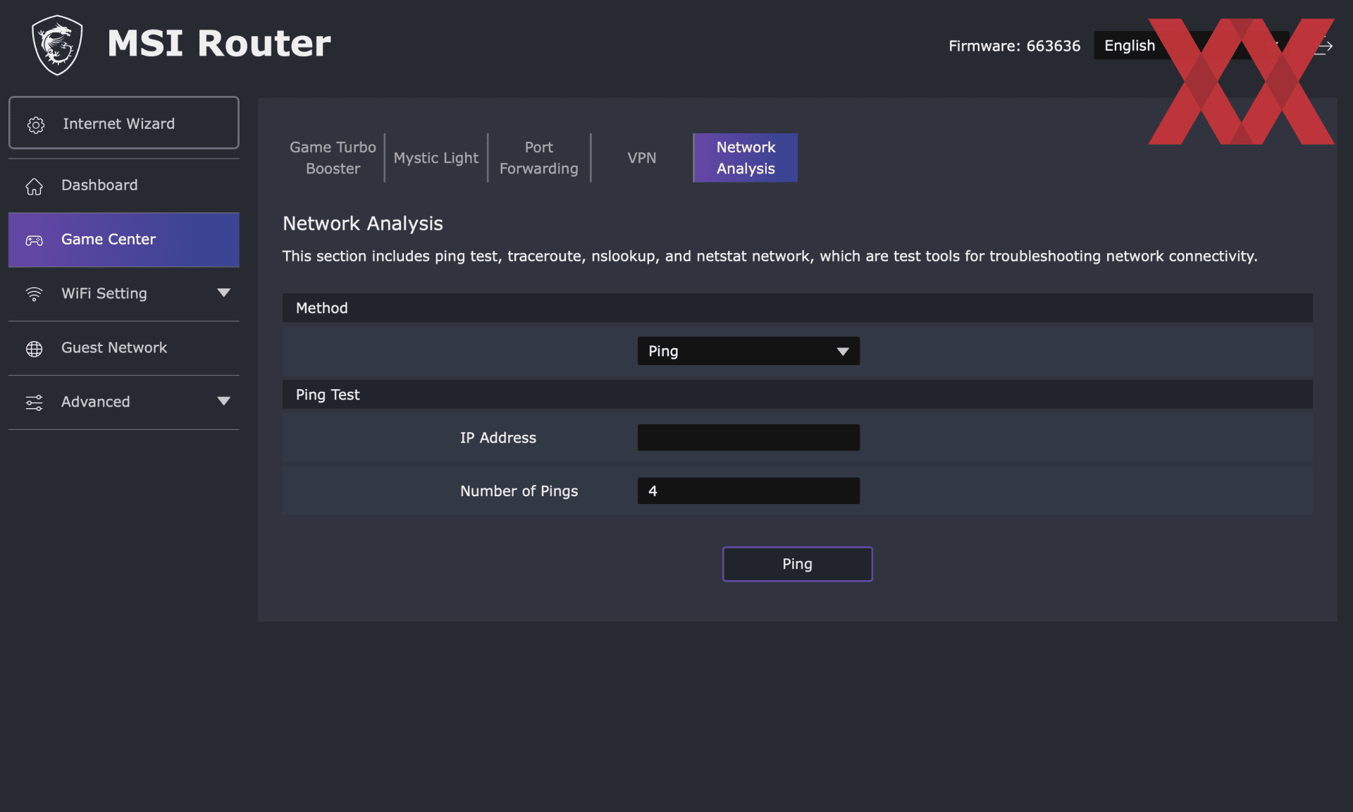Click the MSI Router title
Viewport: 1353px width, 812px height.
pos(219,44)
